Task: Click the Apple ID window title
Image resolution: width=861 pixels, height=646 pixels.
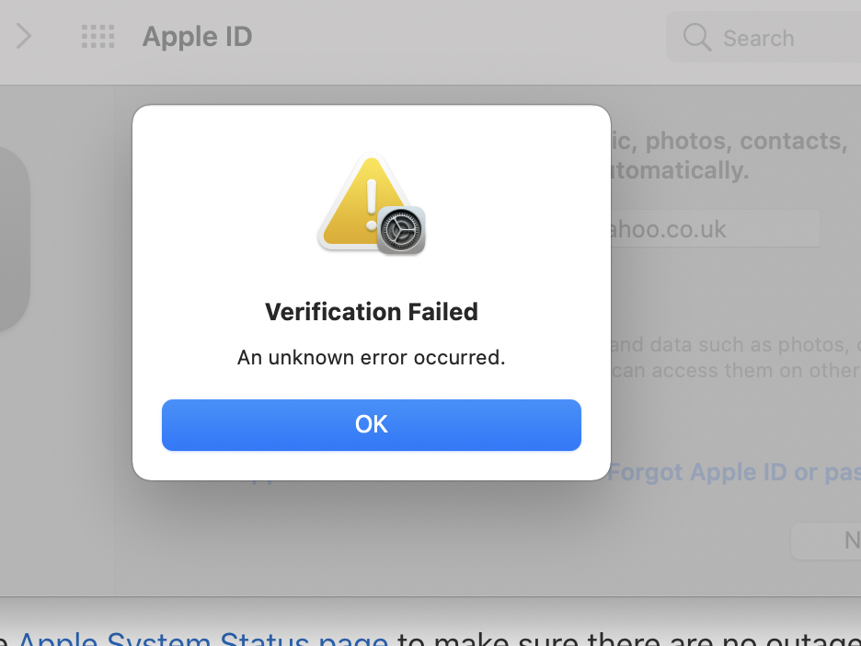Action: (197, 38)
